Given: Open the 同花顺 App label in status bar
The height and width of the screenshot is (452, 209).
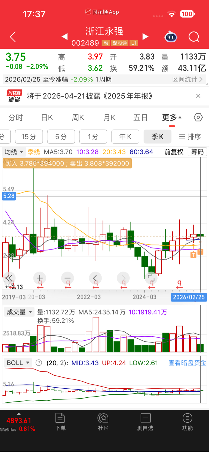Looking at the screenshot, I should [102, 12].
